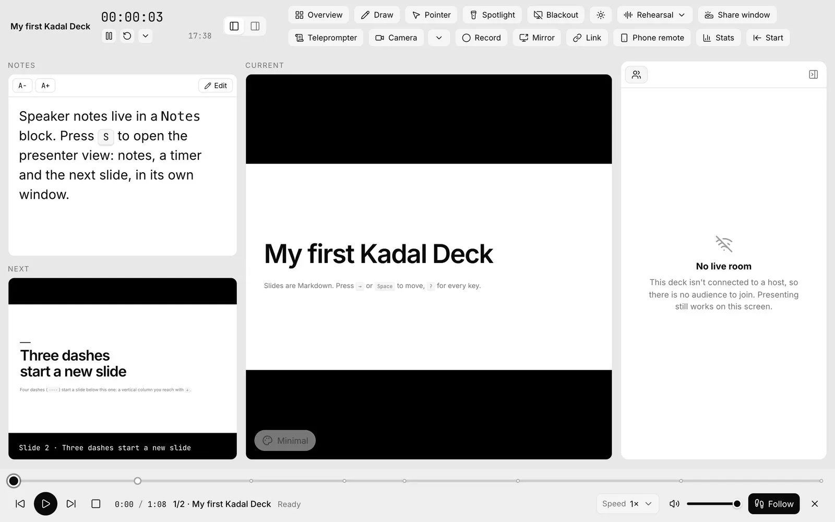Mute audio with the speaker icon

pos(674,504)
